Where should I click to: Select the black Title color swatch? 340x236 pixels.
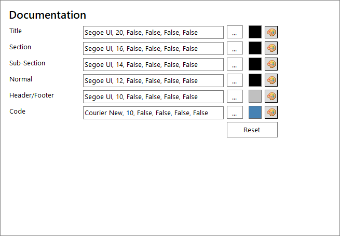click(x=255, y=32)
